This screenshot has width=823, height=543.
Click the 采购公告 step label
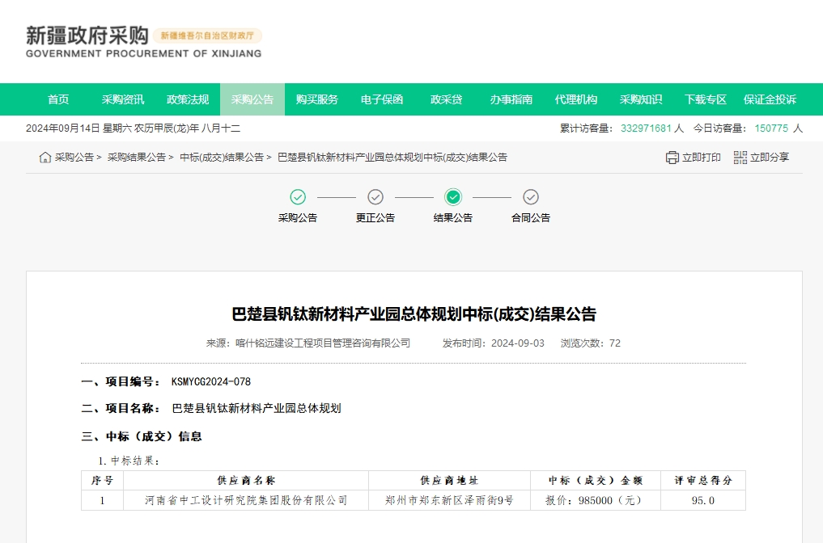(298, 218)
